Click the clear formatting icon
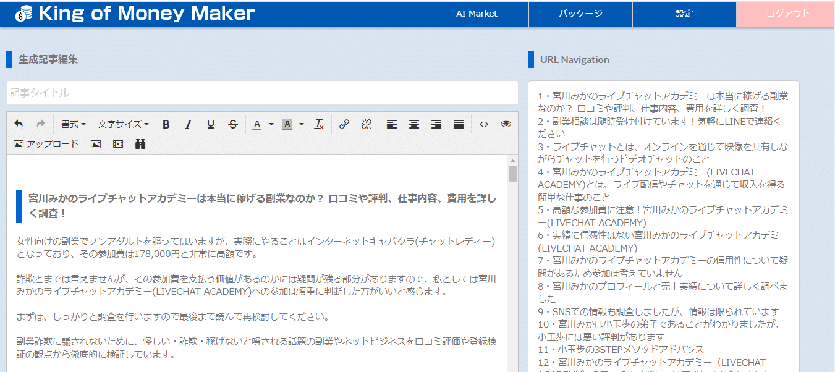835x372 pixels. [x=319, y=124]
